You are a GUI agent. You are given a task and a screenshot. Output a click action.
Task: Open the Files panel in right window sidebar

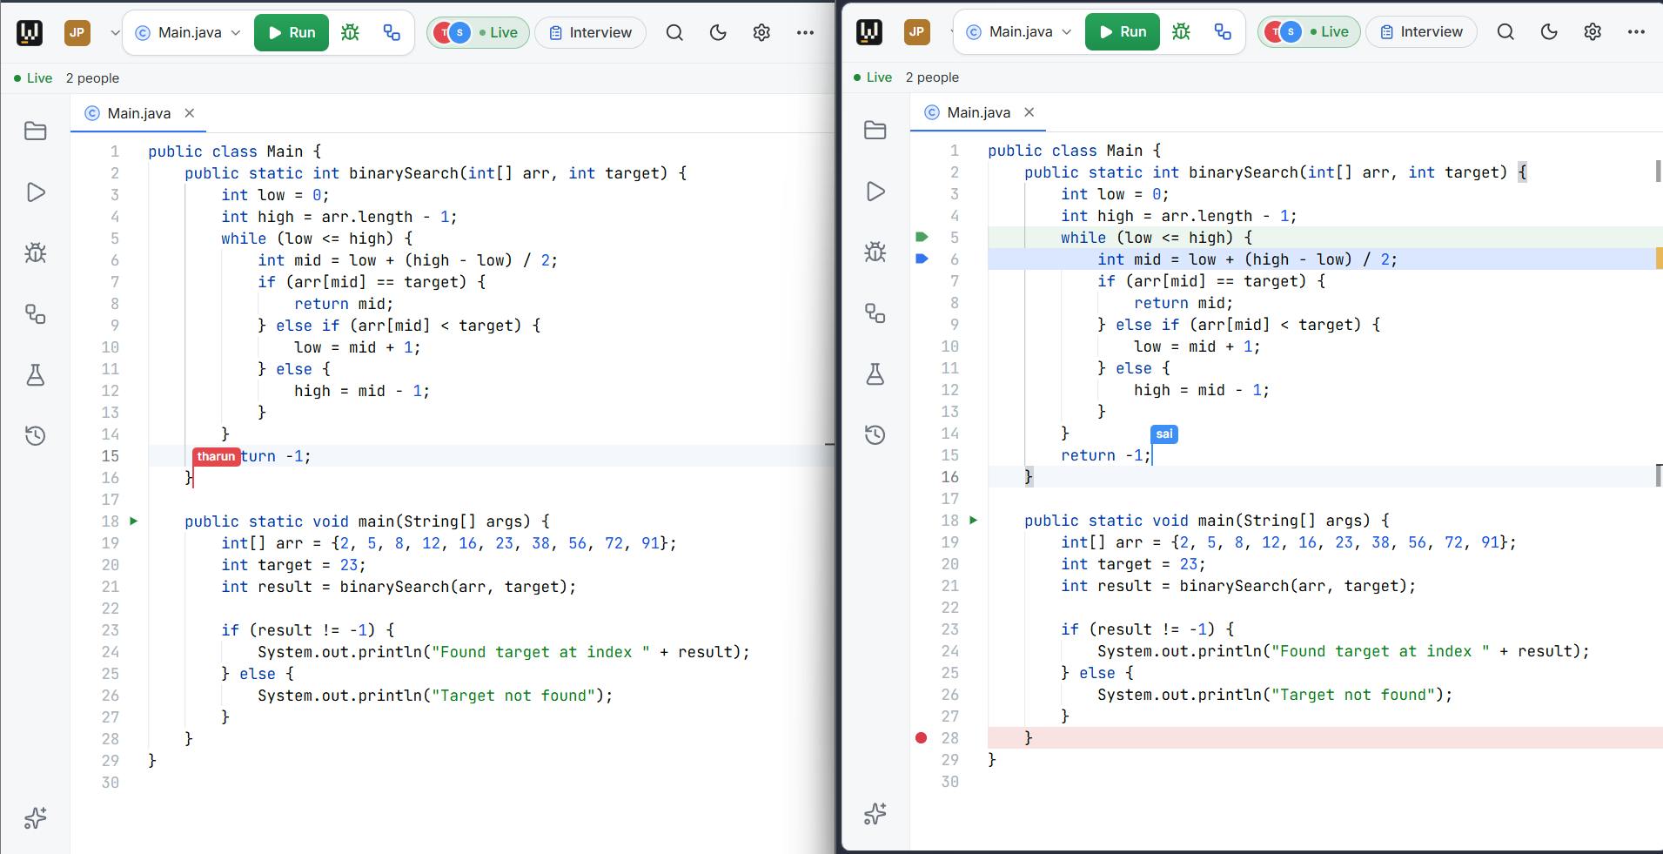875,131
